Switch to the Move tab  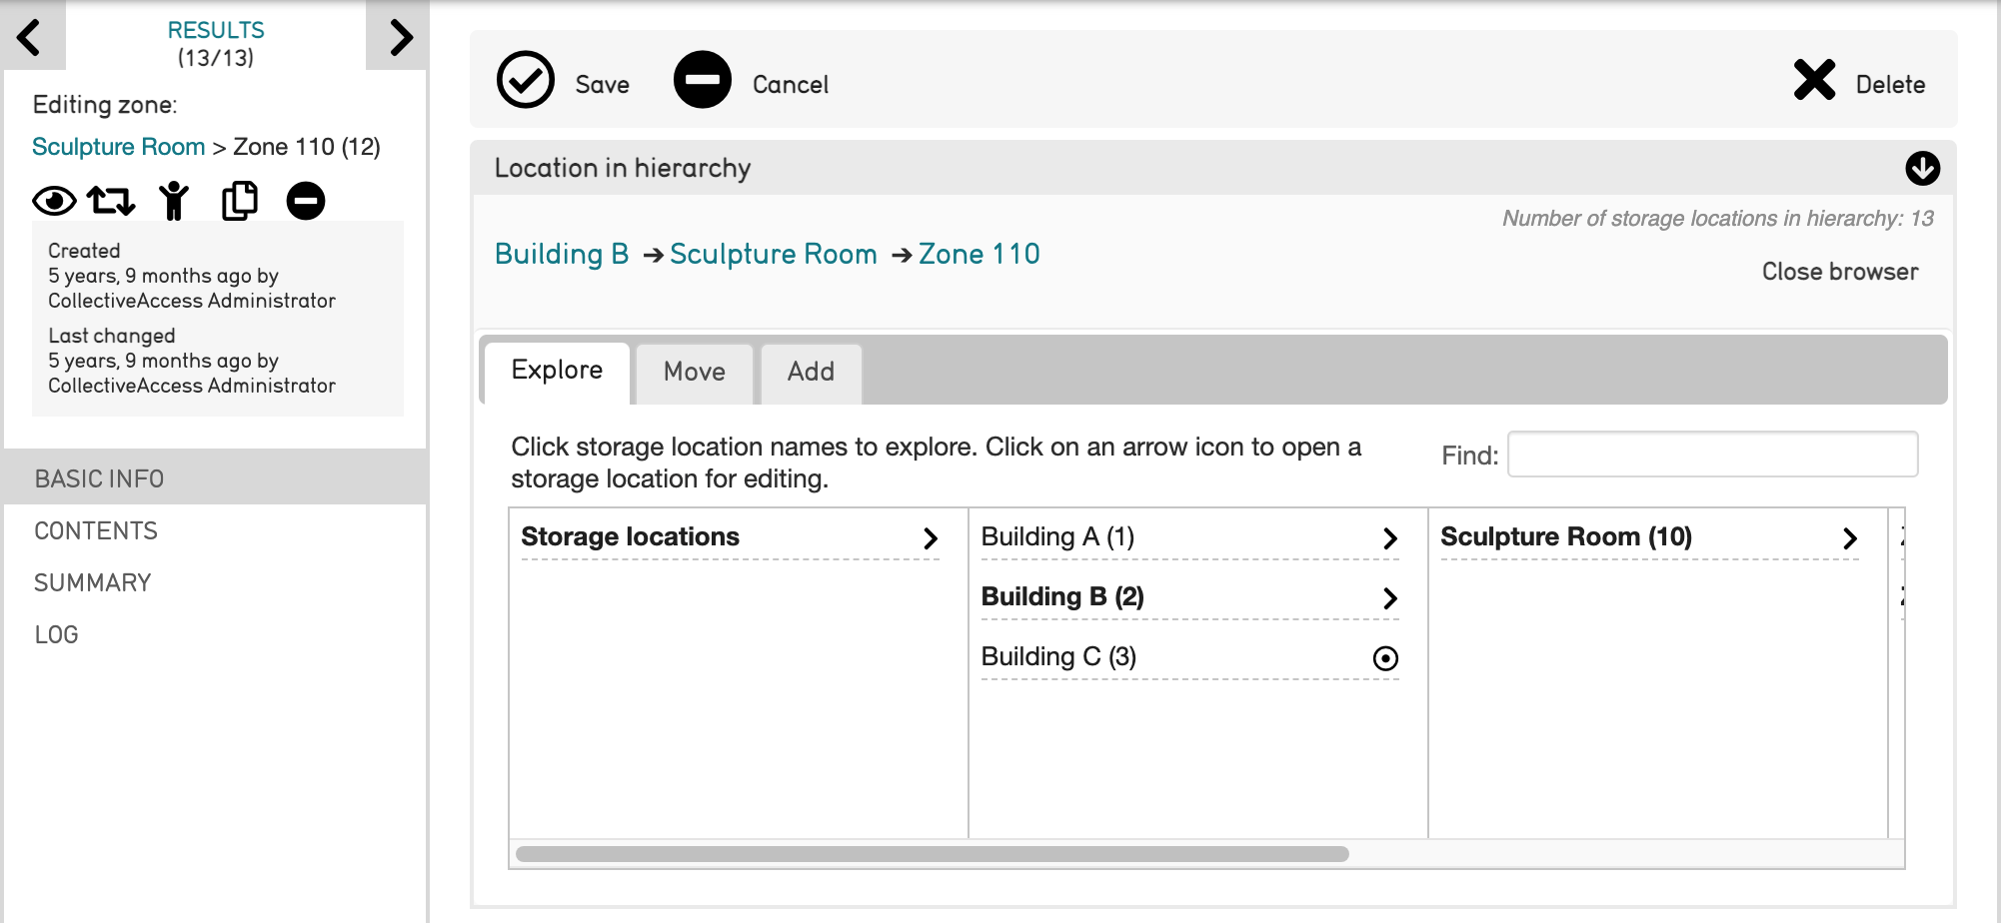coord(695,373)
